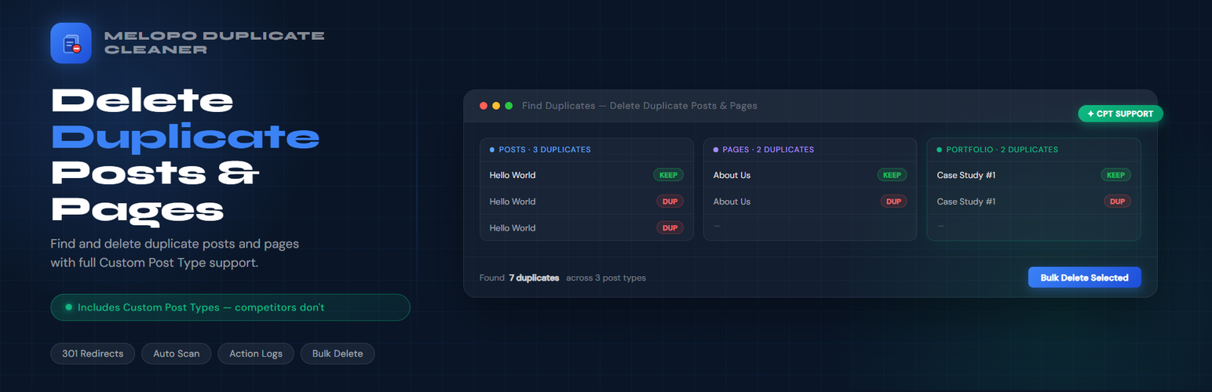Click DUP badge on Case Study #1 duplicate row

[x=1117, y=201]
